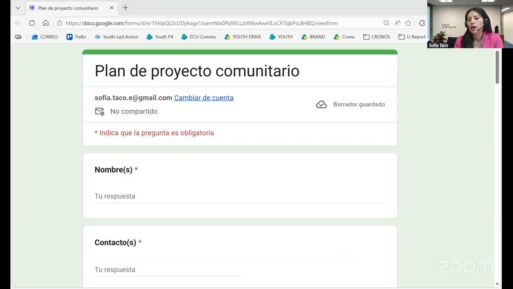Open the YOUTH DRIVE bookmark
513x289 pixels.
point(242,37)
